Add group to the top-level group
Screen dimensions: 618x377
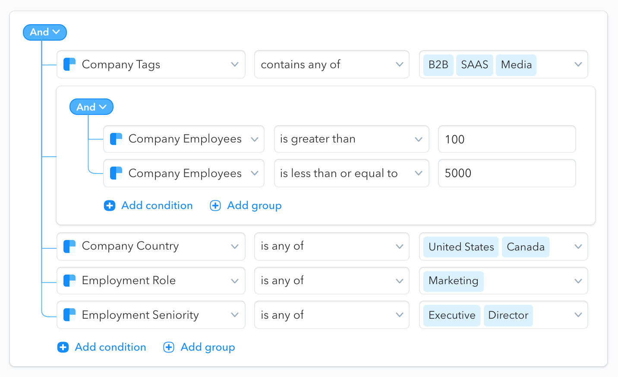click(199, 347)
